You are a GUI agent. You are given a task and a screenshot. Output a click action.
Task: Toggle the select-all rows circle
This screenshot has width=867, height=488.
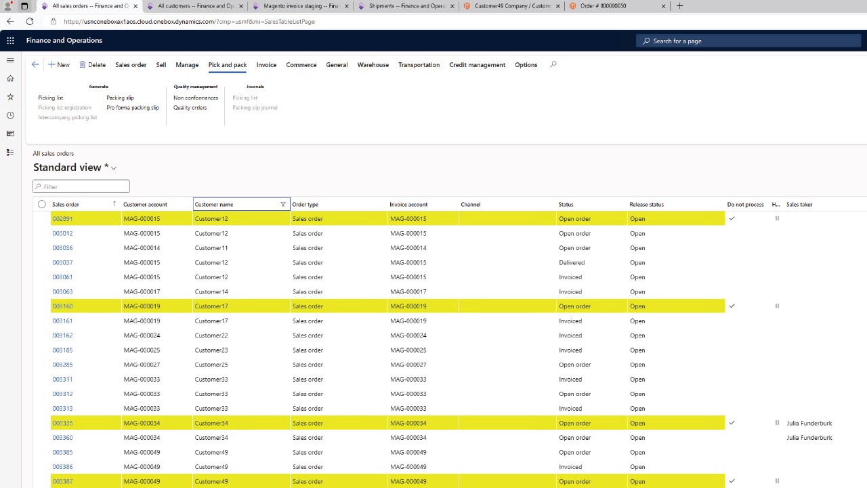pos(42,204)
